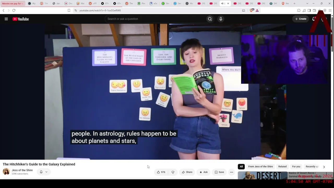This screenshot has height=188, width=334.
Task: Like the video with thumbs up
Action: [x=161, y=172]
